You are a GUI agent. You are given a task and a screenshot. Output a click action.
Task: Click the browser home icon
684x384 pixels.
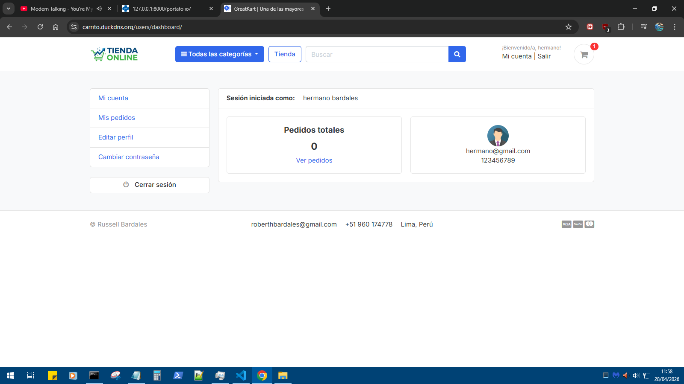pyautogui.click(x=56, y=27)
